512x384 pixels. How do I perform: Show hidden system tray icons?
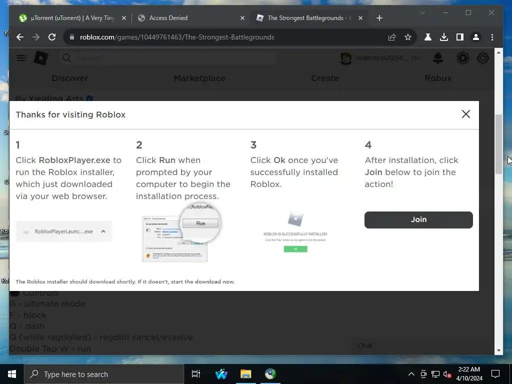click(x=411, y=374)
